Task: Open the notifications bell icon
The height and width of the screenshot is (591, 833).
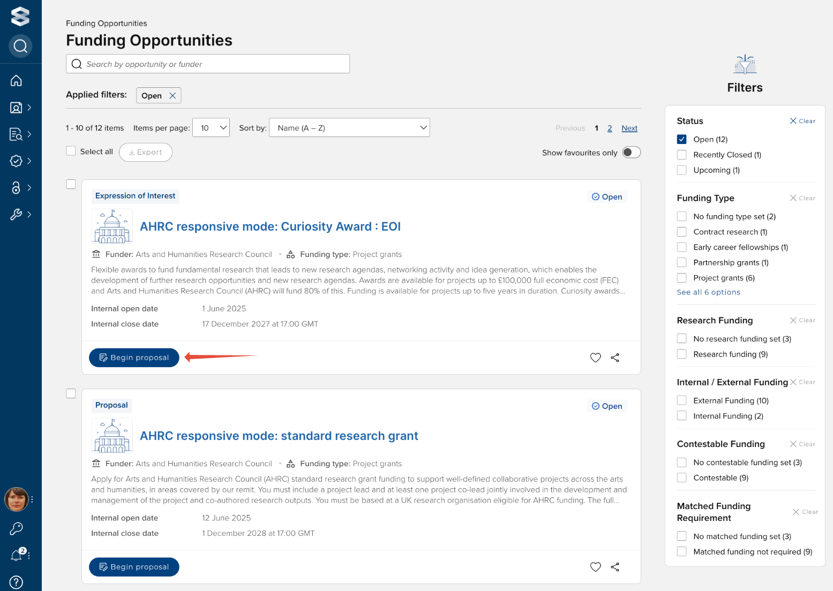Action: click(17, 555)
